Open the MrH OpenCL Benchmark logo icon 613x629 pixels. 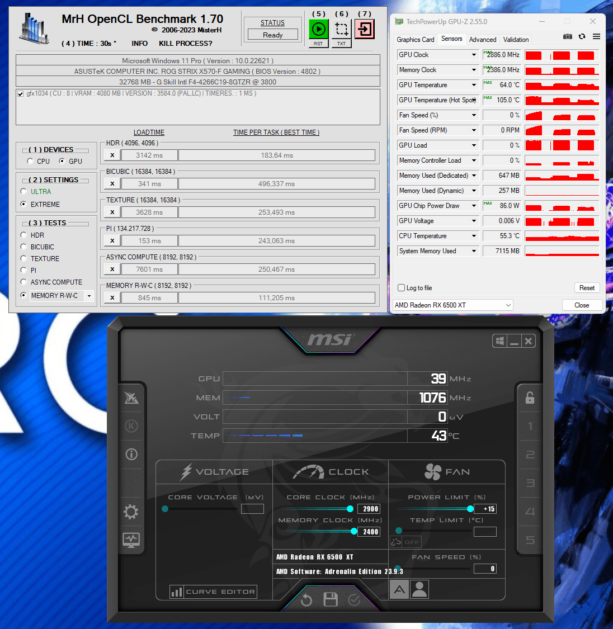34,29
